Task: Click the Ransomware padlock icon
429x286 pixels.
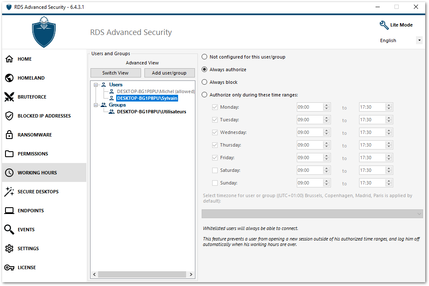Action: (x=9, y=135)
